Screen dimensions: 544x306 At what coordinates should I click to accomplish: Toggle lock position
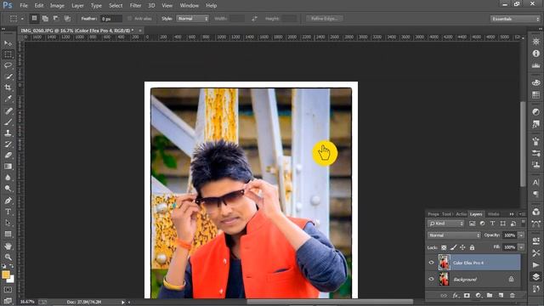462,247
